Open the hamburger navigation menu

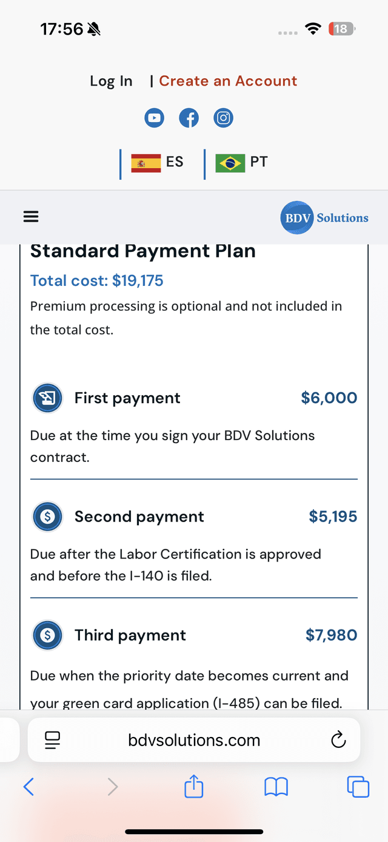tap(31, 217)
